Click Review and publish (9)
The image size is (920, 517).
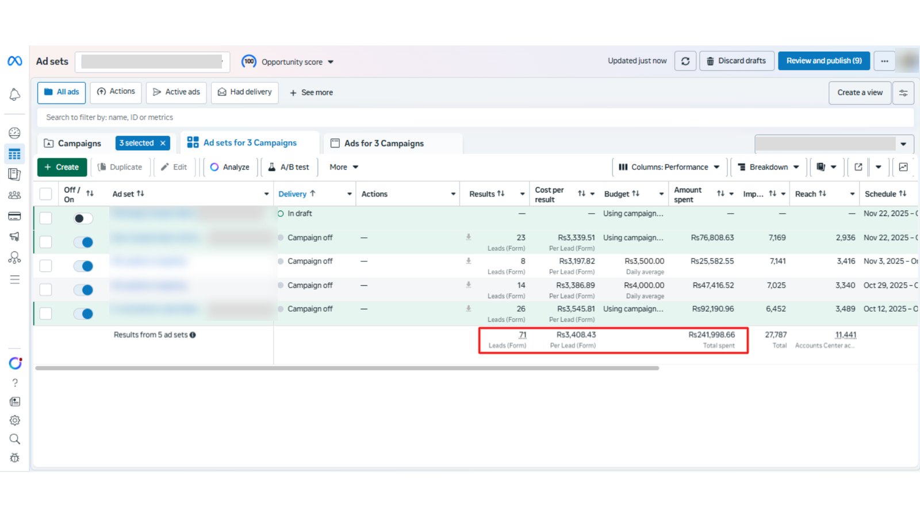824,61
